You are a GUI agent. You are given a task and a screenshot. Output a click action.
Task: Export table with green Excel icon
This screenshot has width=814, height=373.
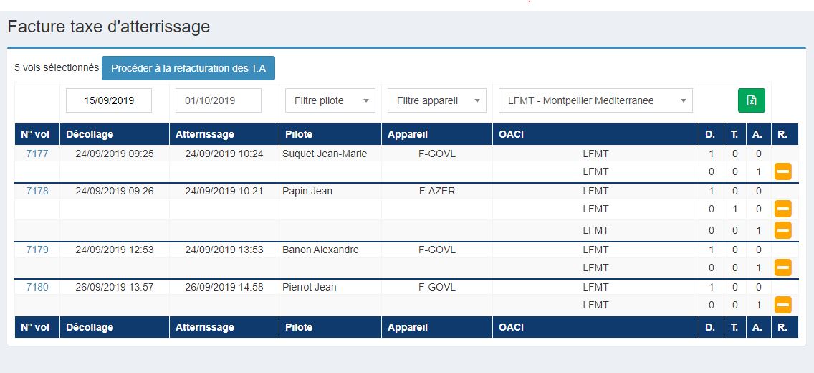751,100
